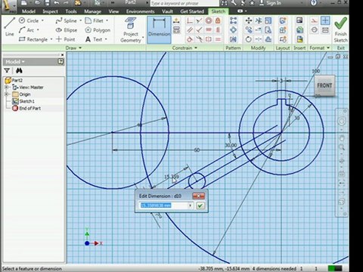Open the Circle tool dropdown arrow

(x=42, y=20)
